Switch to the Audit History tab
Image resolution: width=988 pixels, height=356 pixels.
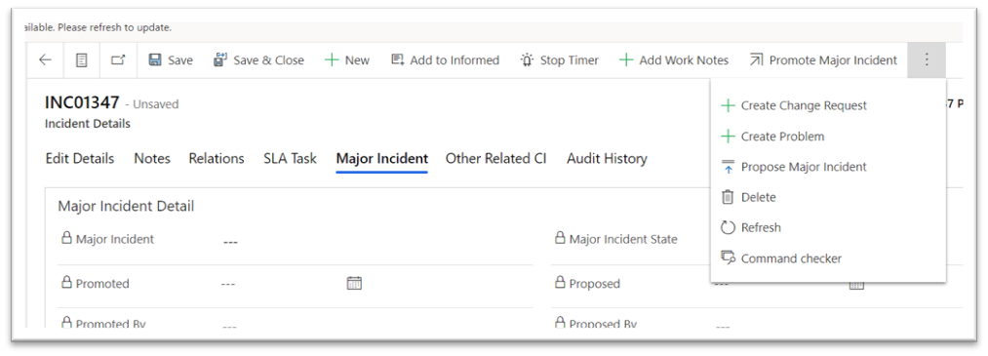607,159
